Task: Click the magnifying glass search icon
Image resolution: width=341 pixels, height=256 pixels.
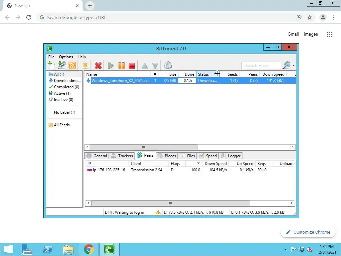Action: click(x=286, y=65)
